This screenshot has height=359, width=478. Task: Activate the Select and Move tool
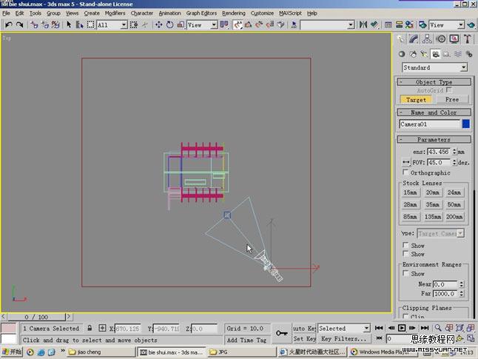(158, 24)
